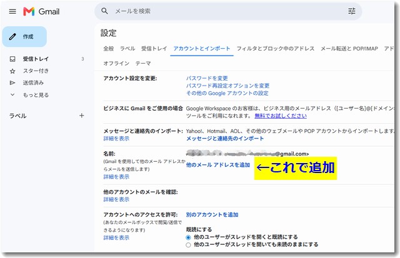The height and width of the screenshot is (258, 400).
Task: Switch to the テーマ tab
Action: point(143,63)
